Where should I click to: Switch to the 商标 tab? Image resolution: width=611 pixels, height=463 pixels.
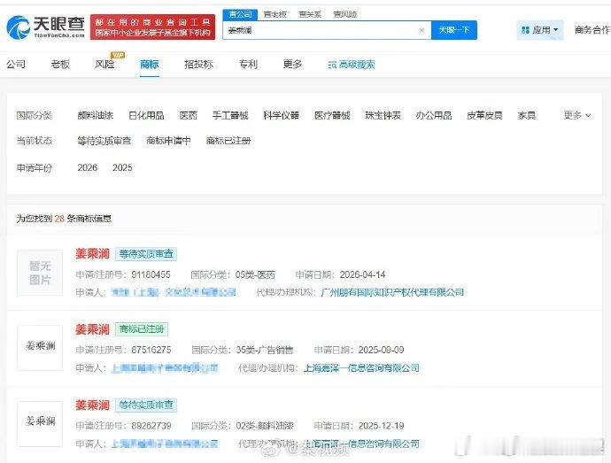[150, 64]
